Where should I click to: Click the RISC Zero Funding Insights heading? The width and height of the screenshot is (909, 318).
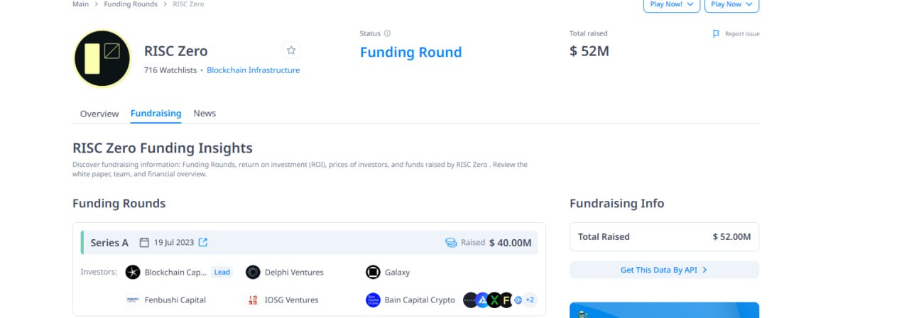pyautogui.click(x=163, y=148)
